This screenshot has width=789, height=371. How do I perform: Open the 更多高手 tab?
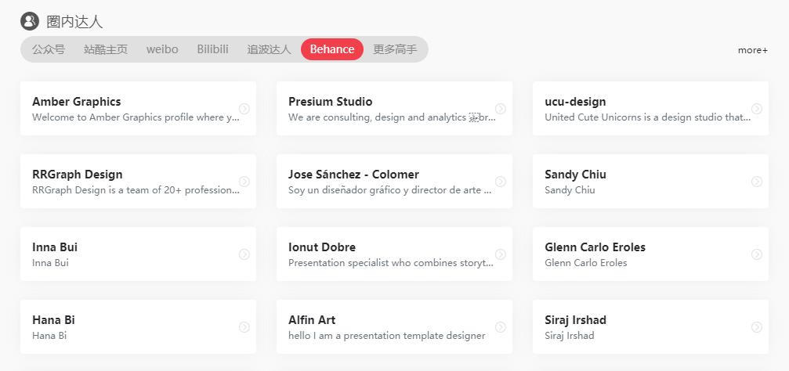[x=395, y=49]
